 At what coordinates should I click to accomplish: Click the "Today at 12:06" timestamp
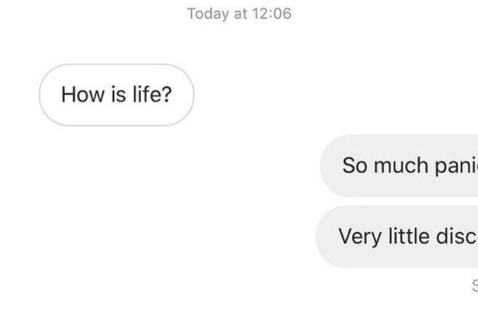click(x=239, y=14)
